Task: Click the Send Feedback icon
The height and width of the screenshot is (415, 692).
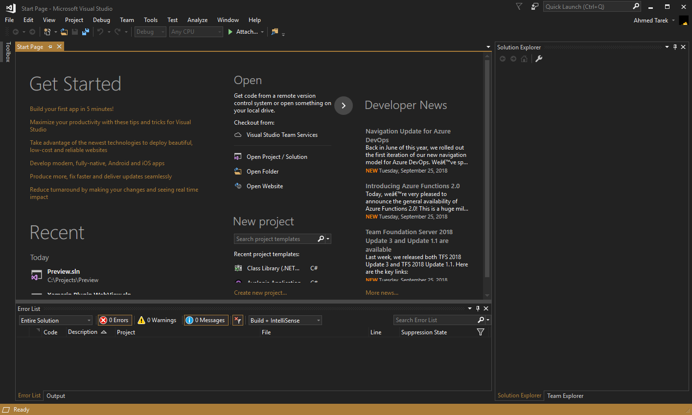Action: coord(535,6)
